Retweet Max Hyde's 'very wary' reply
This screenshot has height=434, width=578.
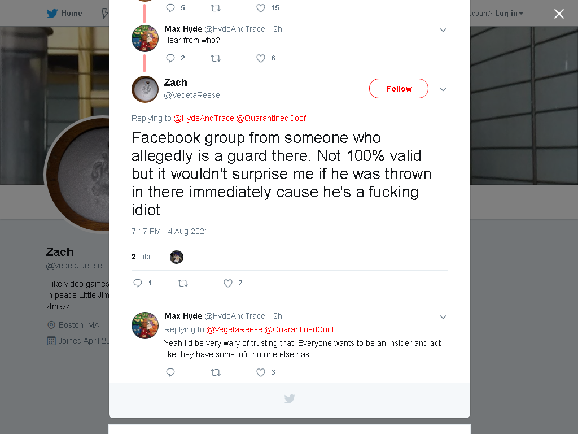pyautogui.click(x=216, y=372)
